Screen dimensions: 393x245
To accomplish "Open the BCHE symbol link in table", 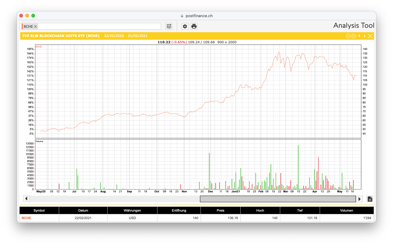I will tap(26, 218).
